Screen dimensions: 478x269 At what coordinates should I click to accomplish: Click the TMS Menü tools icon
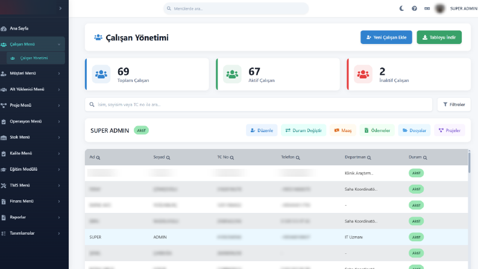4,185
